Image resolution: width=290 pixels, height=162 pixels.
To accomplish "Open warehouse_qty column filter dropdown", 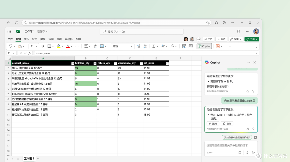I will click(141, 64).
